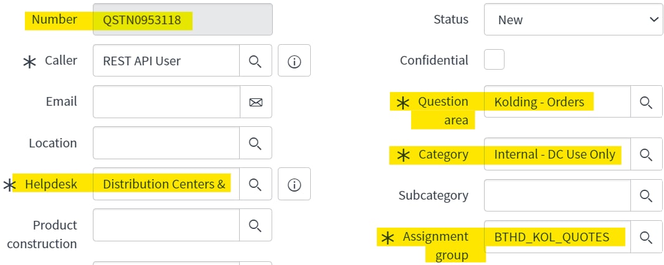View Helpdesk record info icon

(x=294, y=184)
